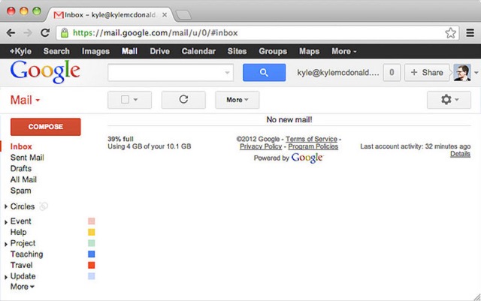Select Mail in the Google bar
481x301 pixels.
point(129,51)
